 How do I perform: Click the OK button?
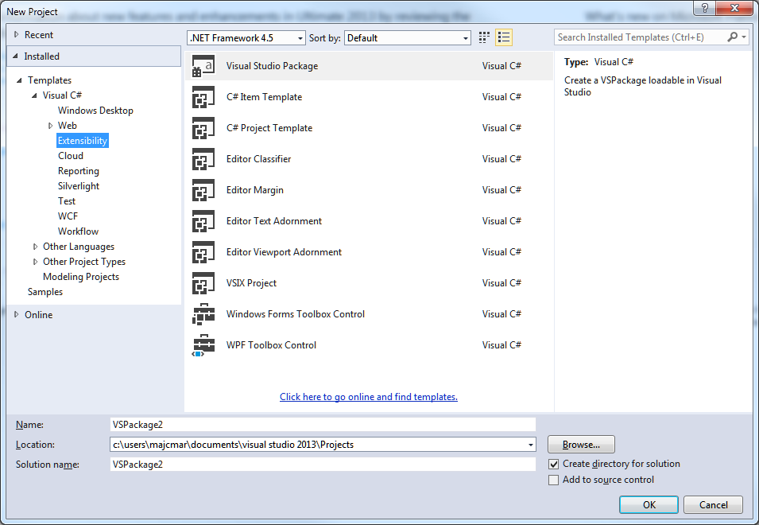pyautogui.click(x=649, y=504)
